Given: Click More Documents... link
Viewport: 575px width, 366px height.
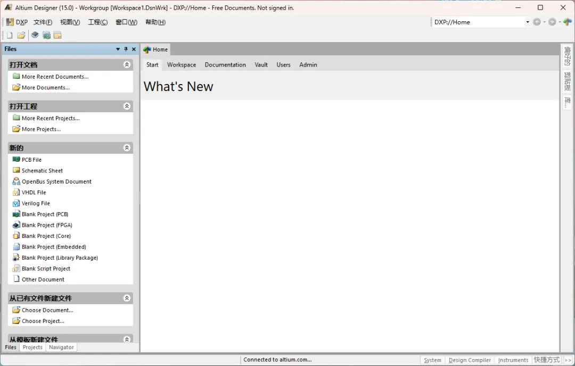Looking at the screenshot, I should [45, 88].
